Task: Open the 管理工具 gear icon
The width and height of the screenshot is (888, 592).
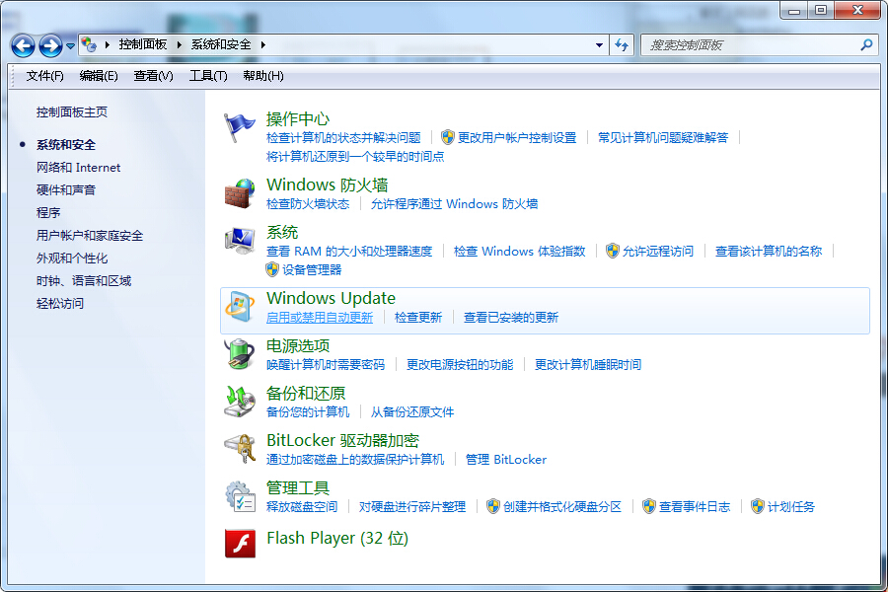Action: click(240, 496)
